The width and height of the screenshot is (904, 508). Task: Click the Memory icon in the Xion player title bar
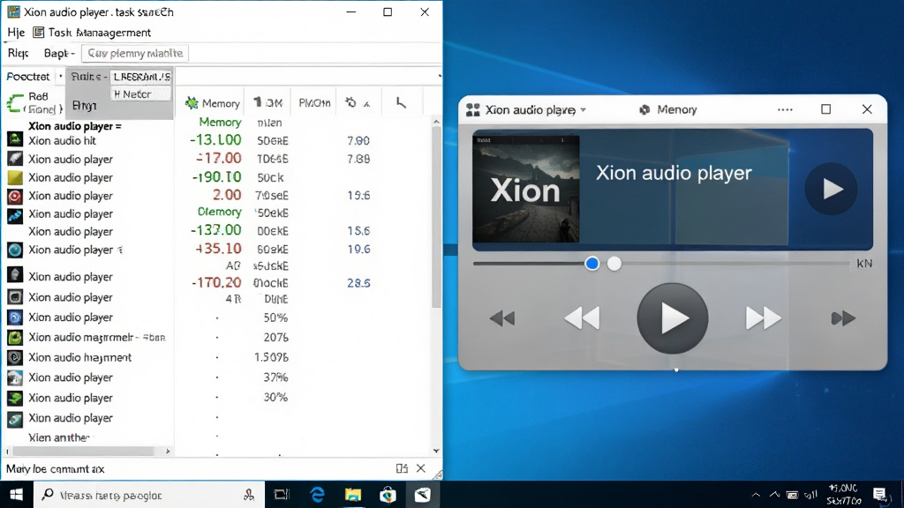click(x=644, y=109)
